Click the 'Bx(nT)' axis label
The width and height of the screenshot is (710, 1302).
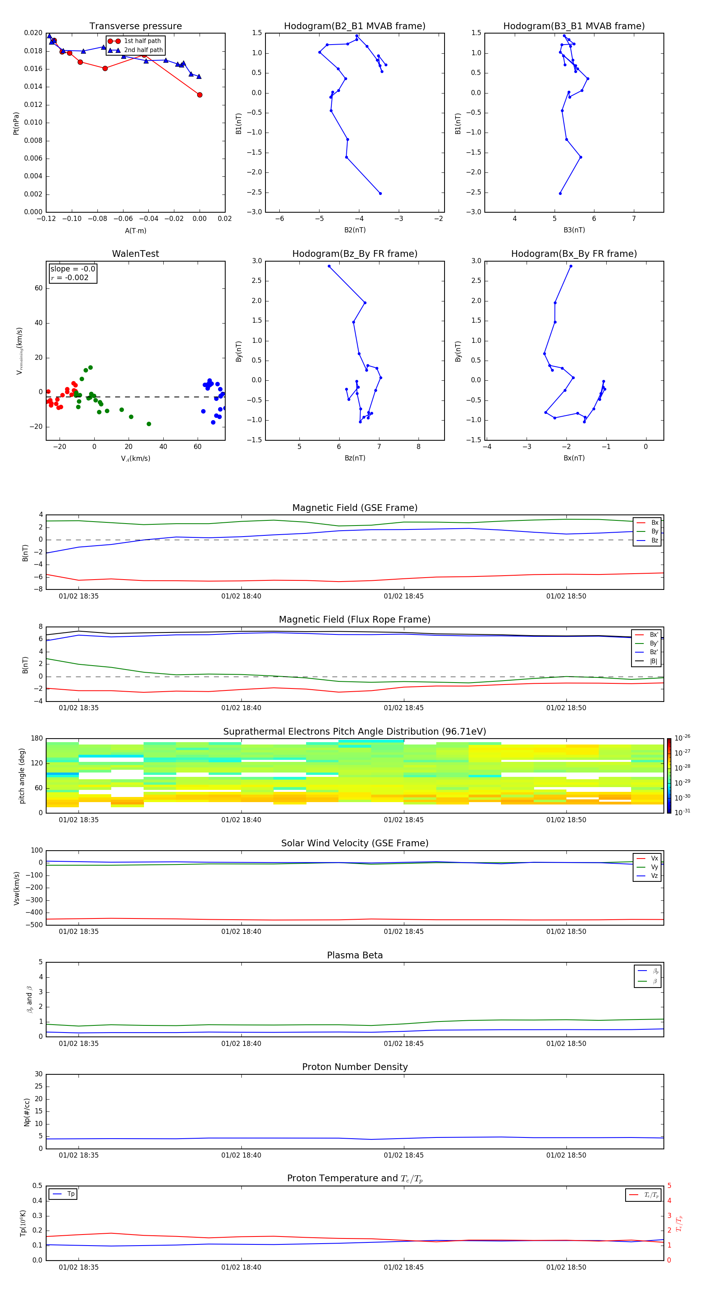(x=574, y=458)
